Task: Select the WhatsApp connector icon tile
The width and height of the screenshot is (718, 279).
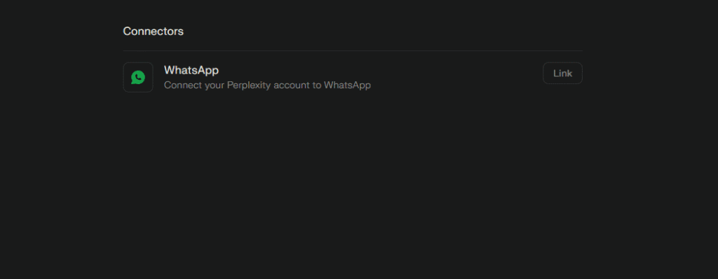Action: pos(138,77)
